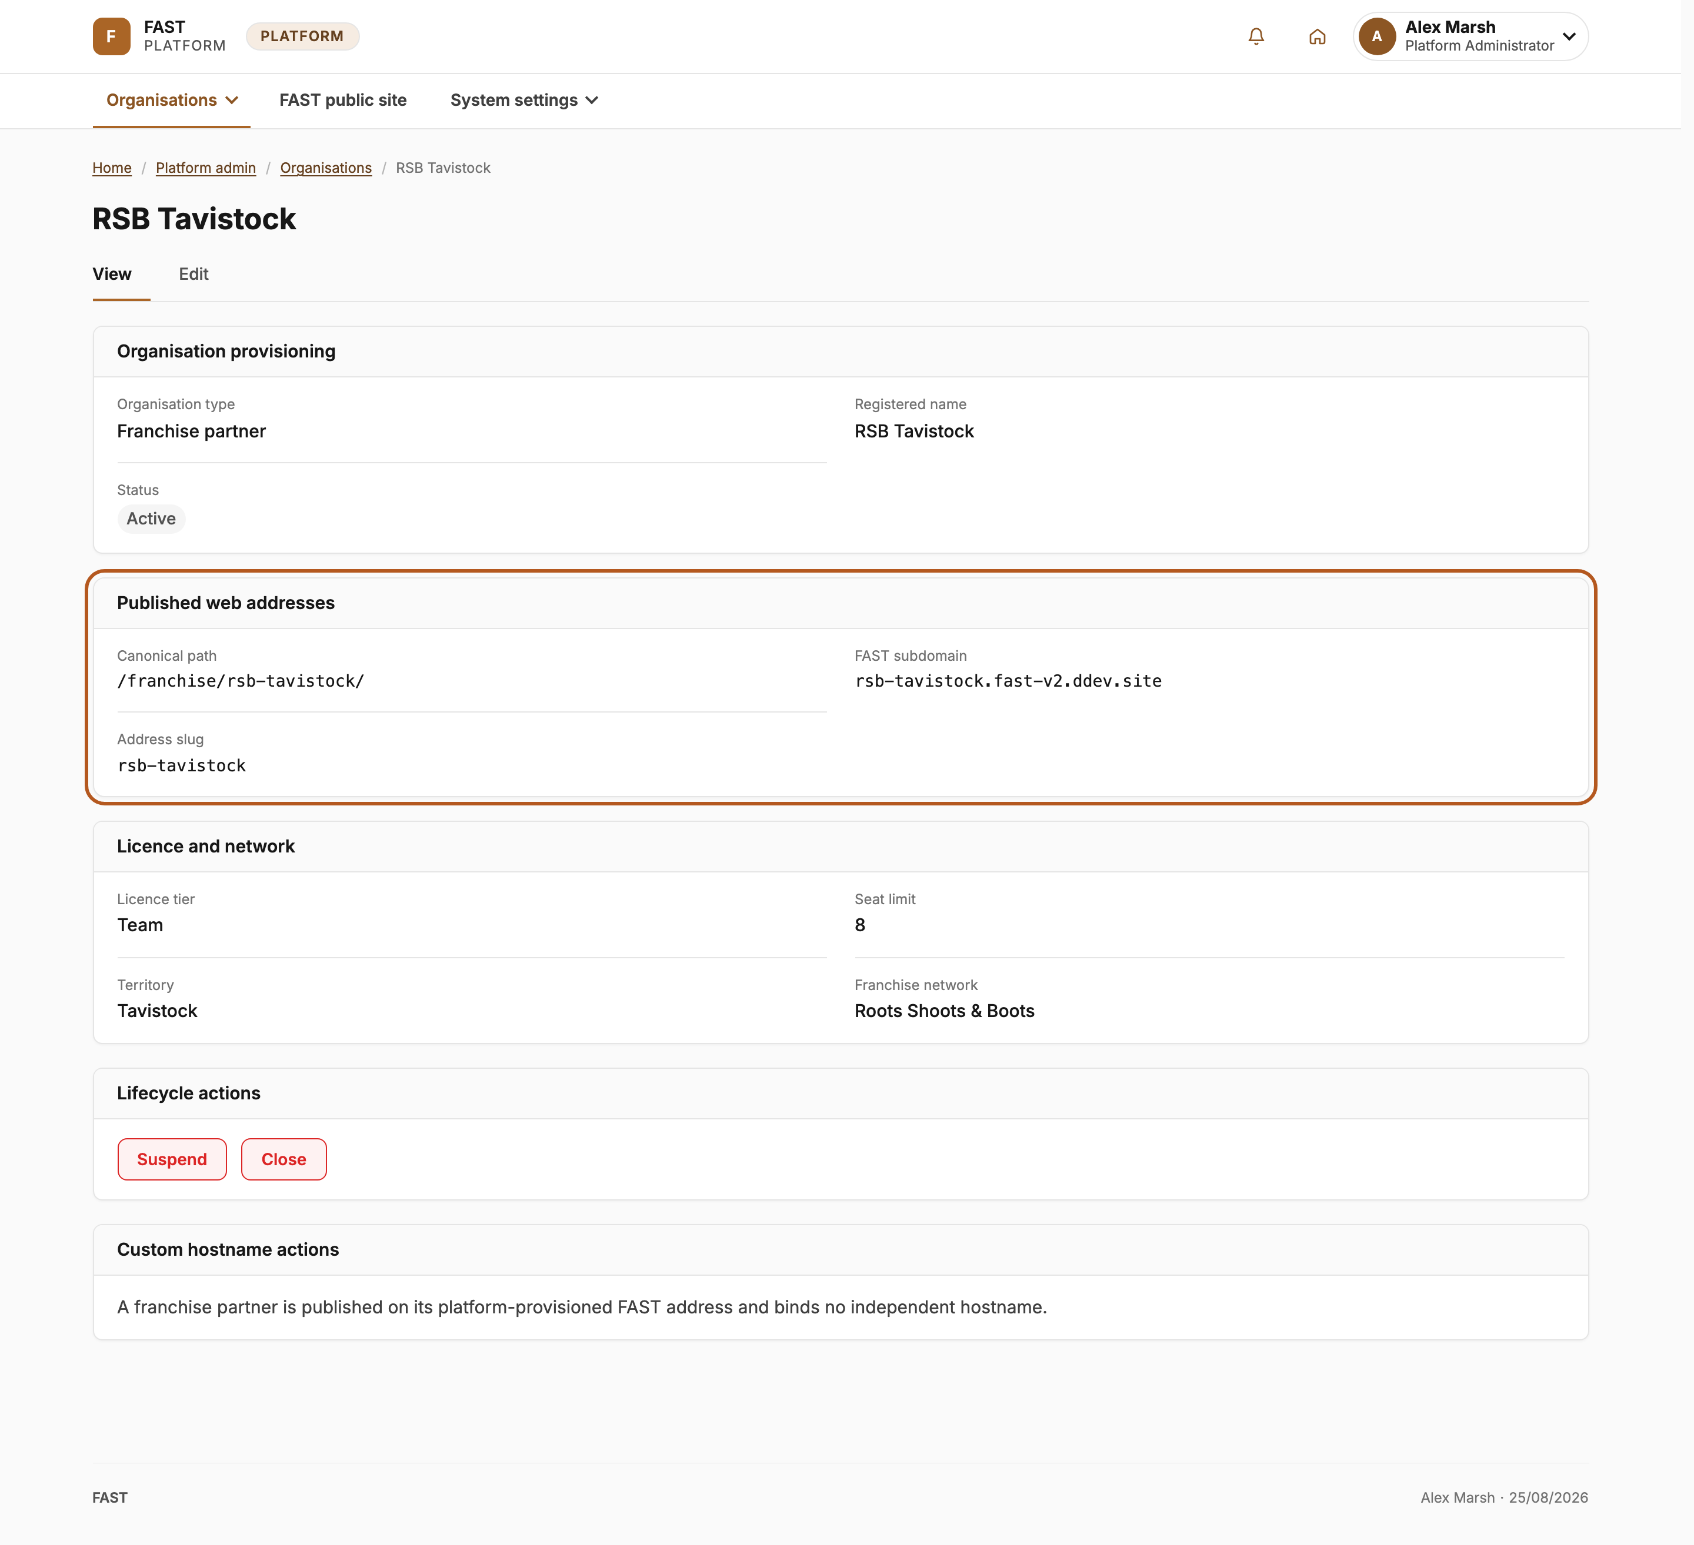Select the subdomain rsb-tavistock.fast-v2.ddev.site
The image size is (1694, 1545).
(x=1008, y=681)
